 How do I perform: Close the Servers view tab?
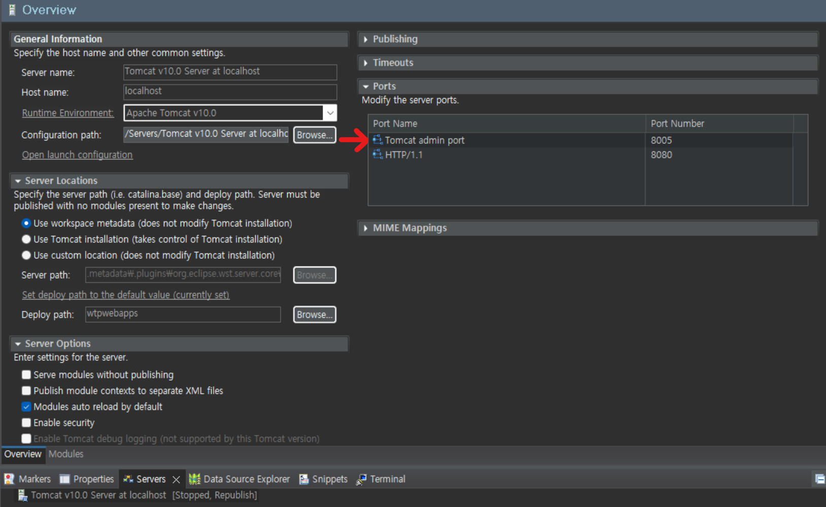pyautogui.click(x=176, y=480)
